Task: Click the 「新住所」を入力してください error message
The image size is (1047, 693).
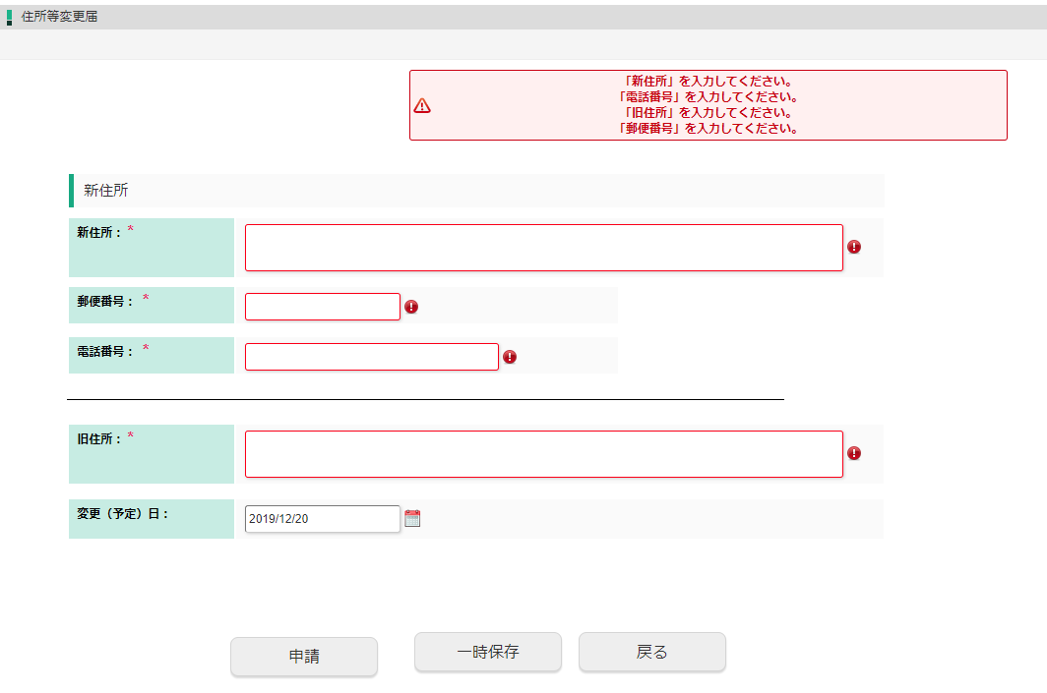Action: 708,82
